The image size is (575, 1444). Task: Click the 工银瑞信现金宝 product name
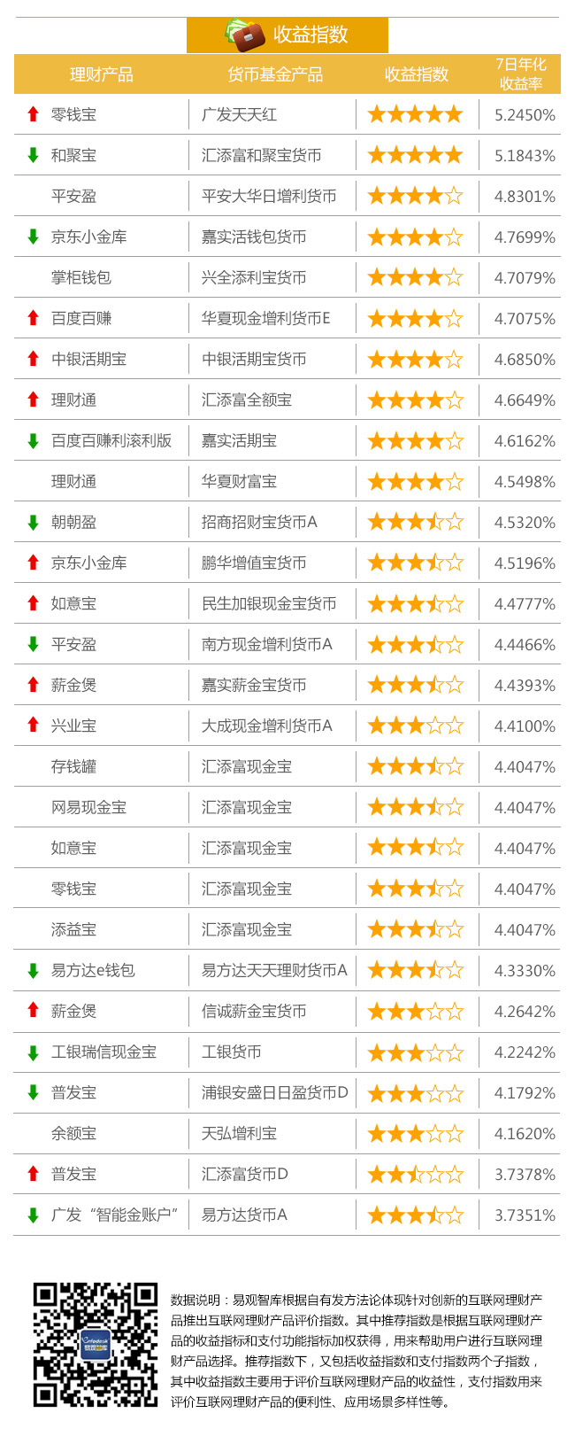[x=103, y=1052]
